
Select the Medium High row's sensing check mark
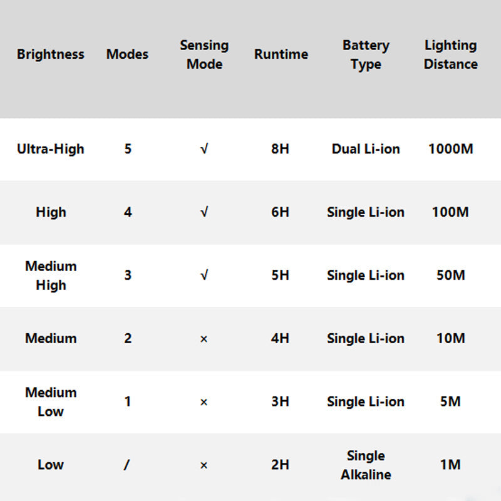coord(204,276)
